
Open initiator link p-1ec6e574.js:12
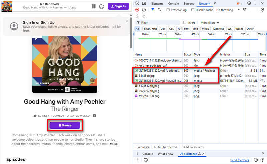tap(231, 76)
